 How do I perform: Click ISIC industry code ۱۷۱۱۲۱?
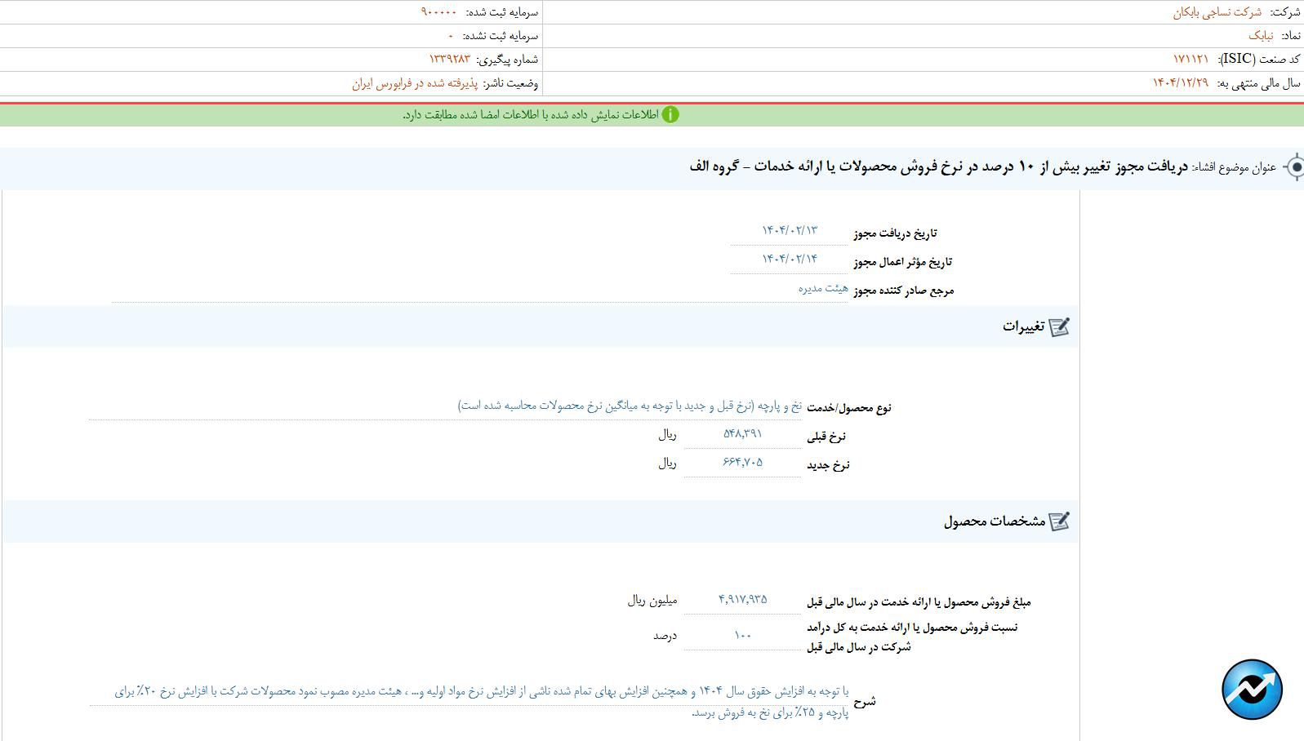coord(1191,60)
